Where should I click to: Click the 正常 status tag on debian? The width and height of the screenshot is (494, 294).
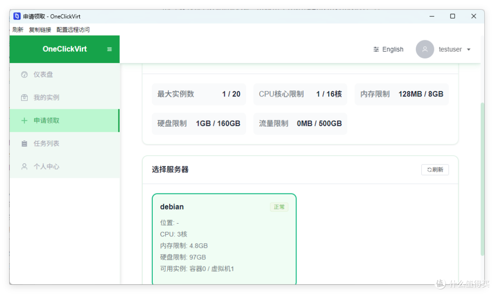(x=279, y=207)
